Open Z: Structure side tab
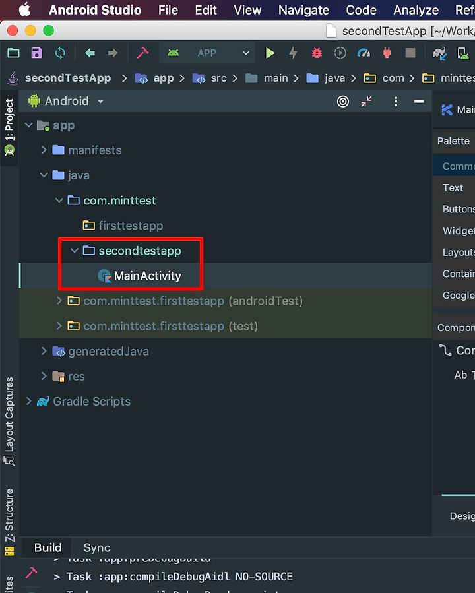Screen dimensions: 475x593 pos(9,522)
